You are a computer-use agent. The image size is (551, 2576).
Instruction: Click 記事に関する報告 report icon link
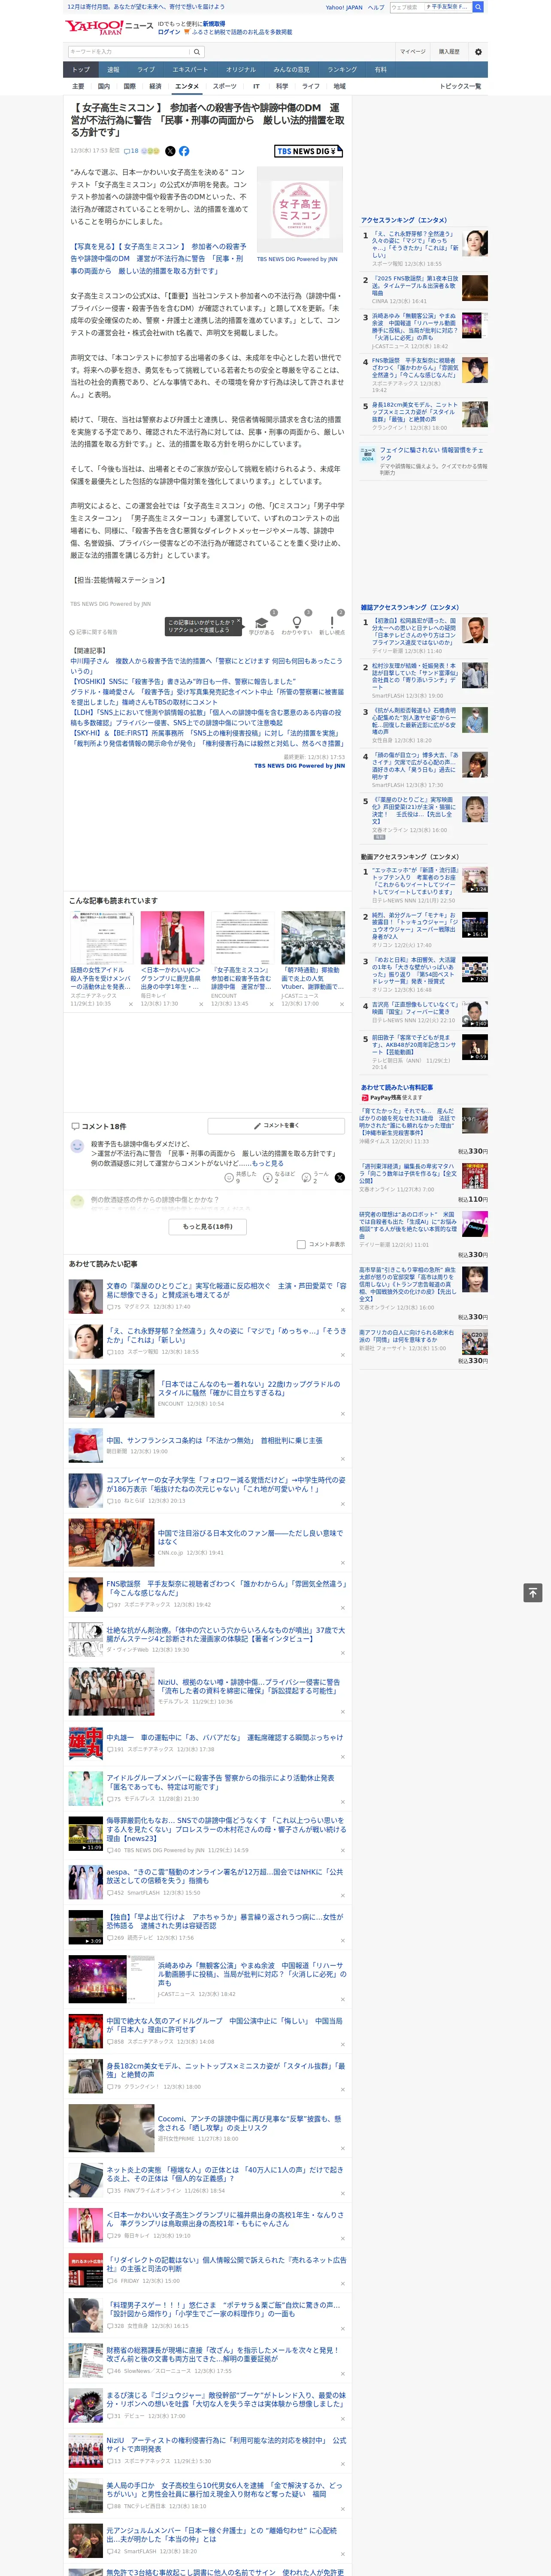(94, 632)
